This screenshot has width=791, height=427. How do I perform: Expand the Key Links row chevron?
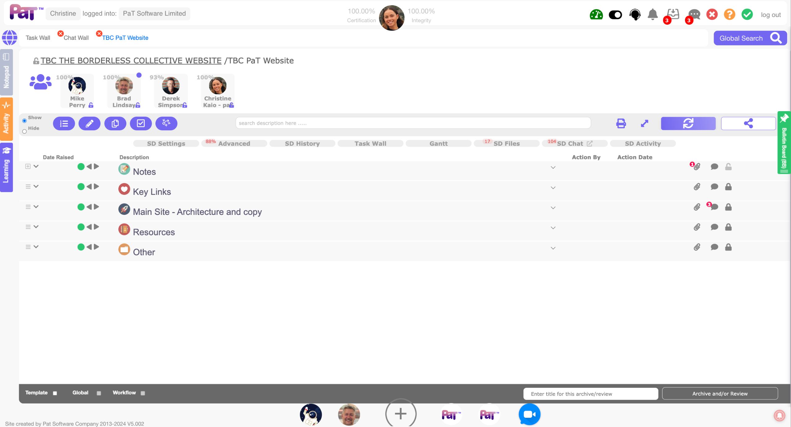pos(36,186)
